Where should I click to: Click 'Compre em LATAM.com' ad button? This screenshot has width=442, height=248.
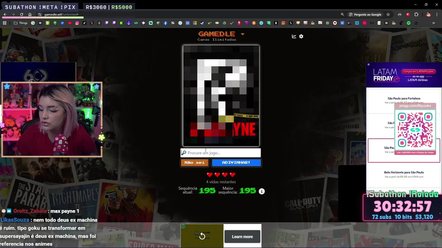coord(418,71)
